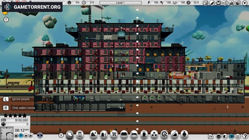
Task: Click the B1 basement floor label
Action: tap(121, 100)
